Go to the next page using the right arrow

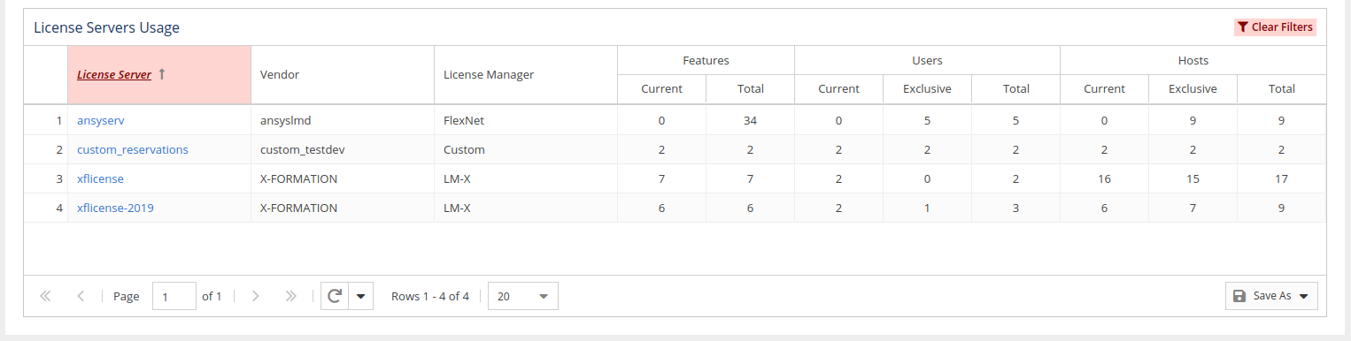point(256,296)
